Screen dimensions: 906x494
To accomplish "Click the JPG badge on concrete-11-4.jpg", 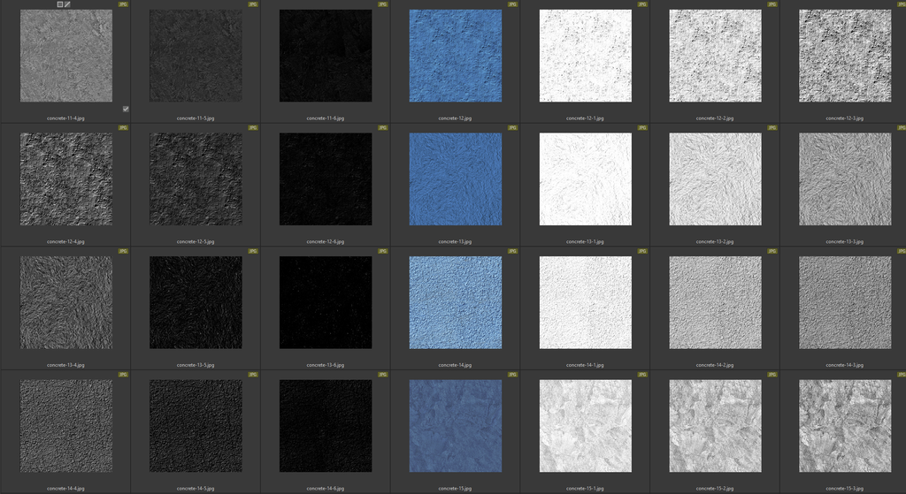I will 123,4.
